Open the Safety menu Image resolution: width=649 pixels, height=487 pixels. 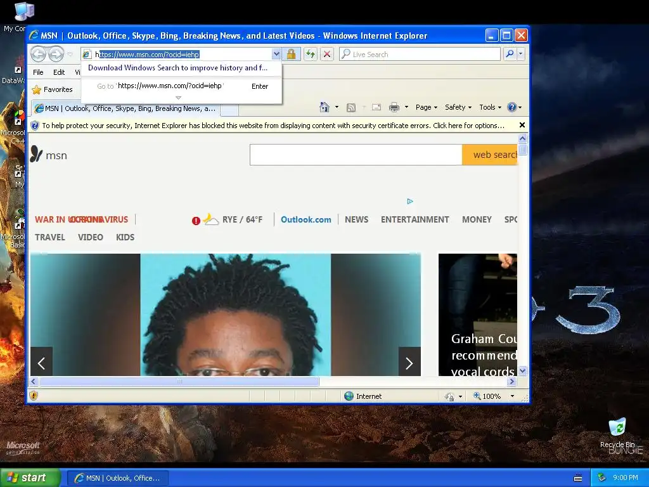458,107
